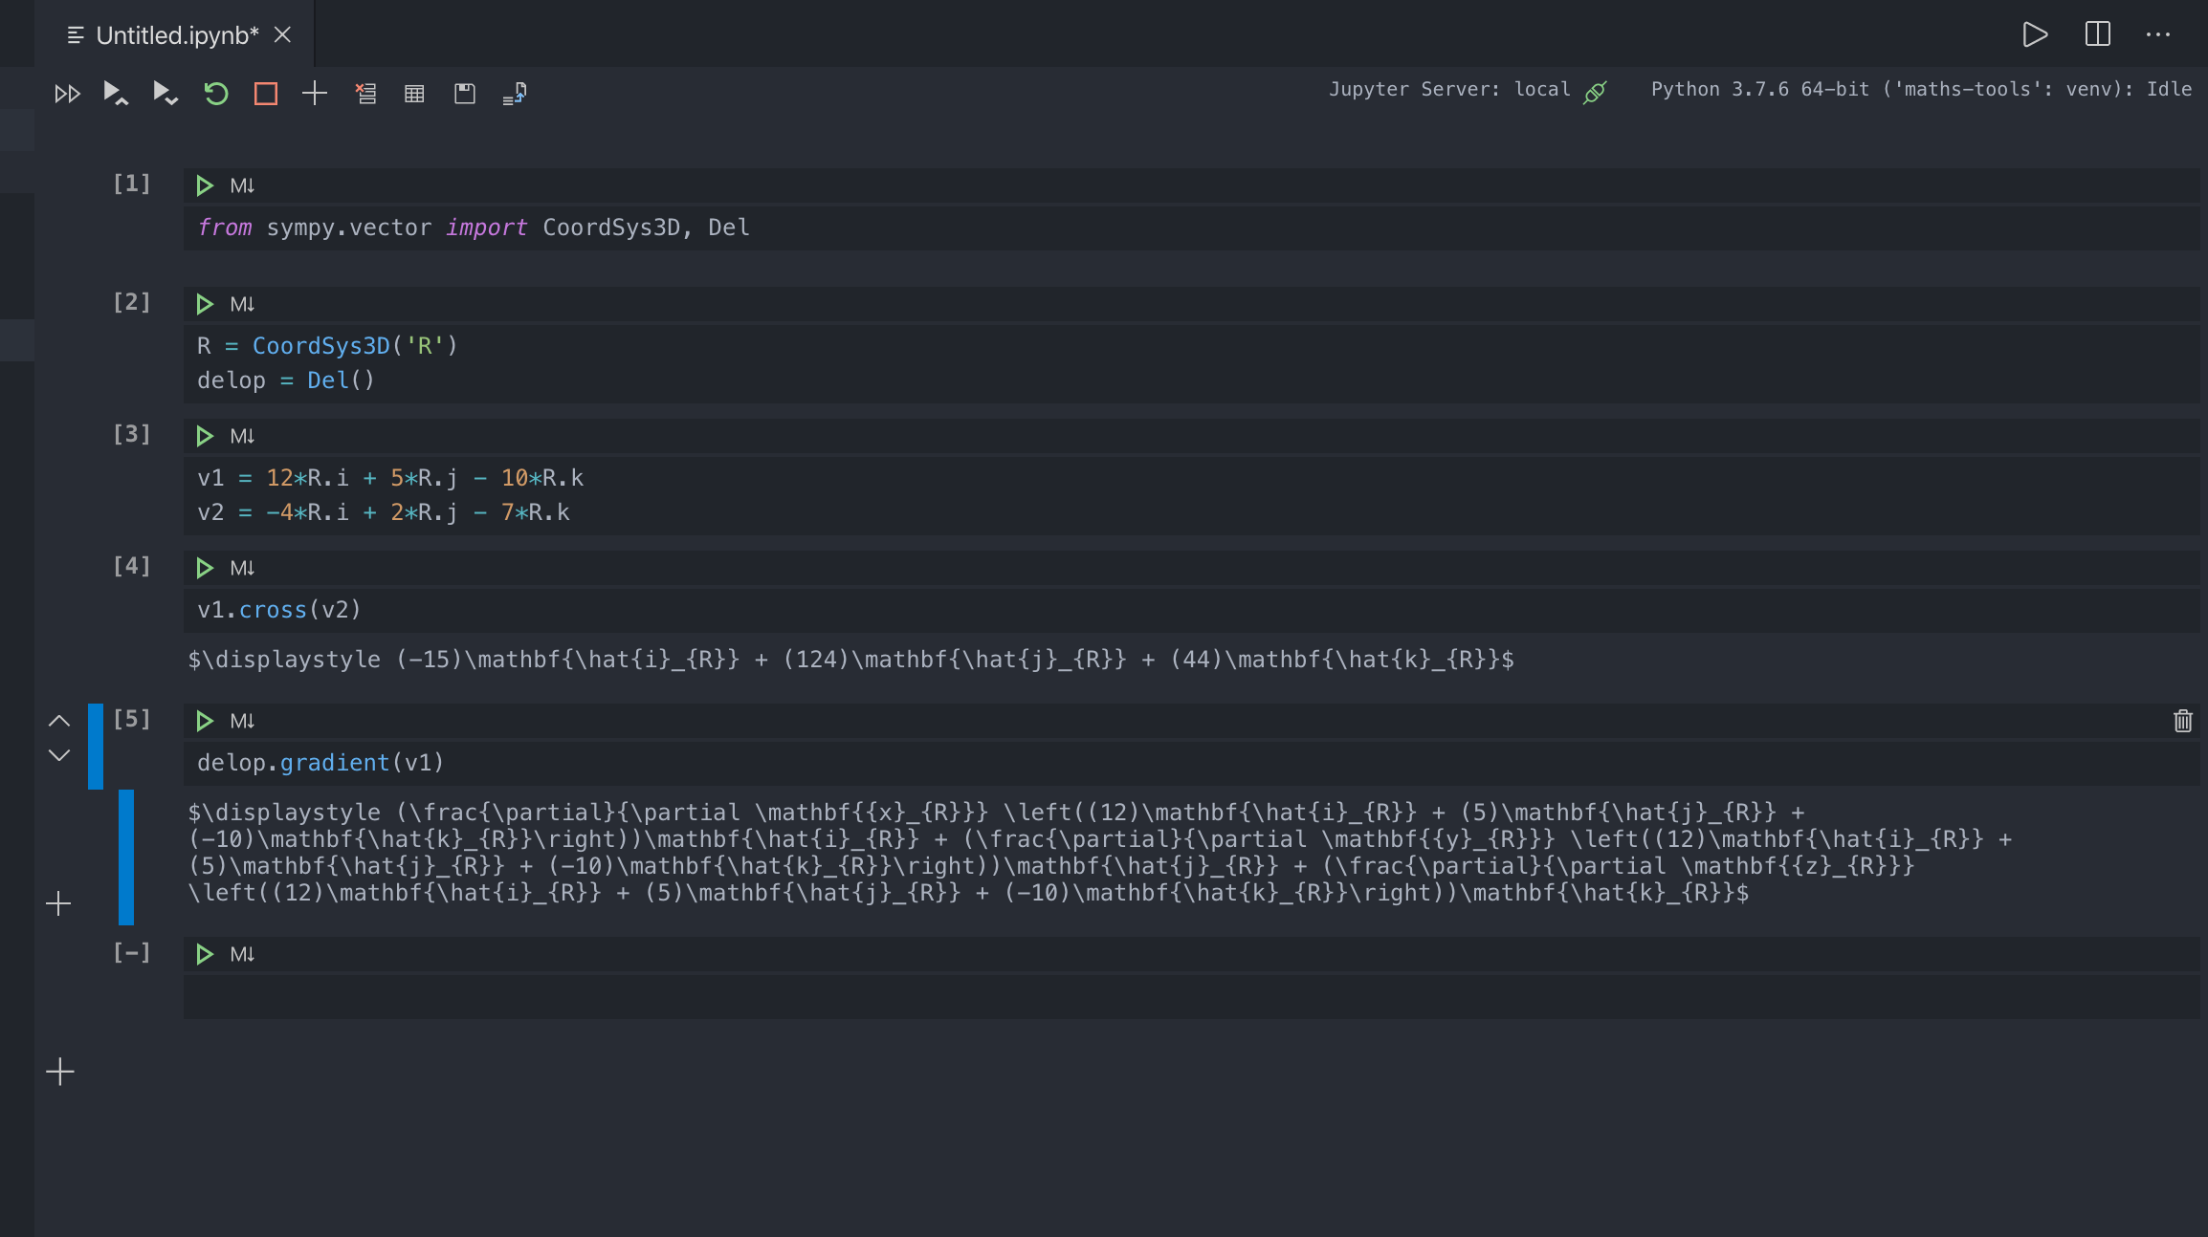Open the variable explorer
This screenshot has height=1237, width=2208.
click(x=414, y=93)
